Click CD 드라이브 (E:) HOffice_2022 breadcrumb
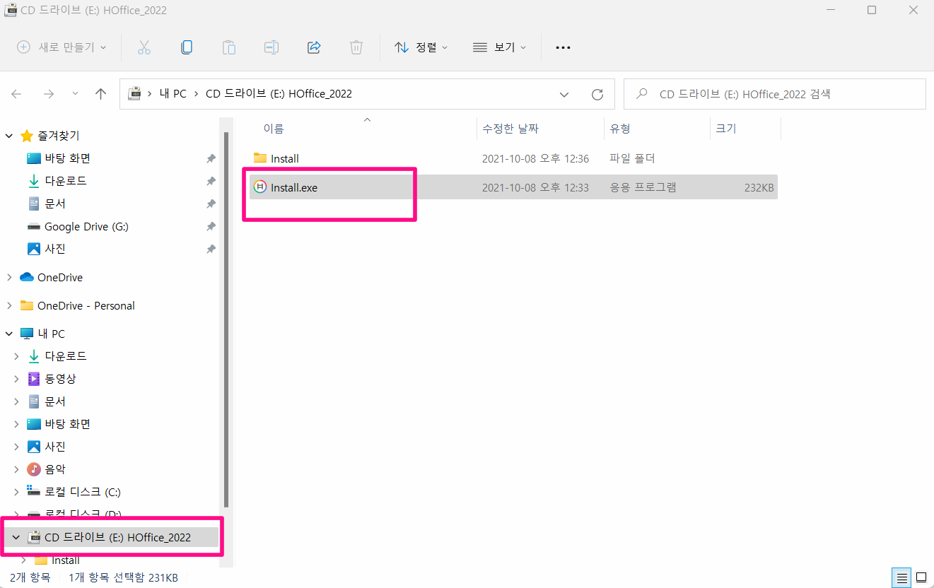Viewport: 934px width, 588px height. pyautogui.click(x=279, y=94)
